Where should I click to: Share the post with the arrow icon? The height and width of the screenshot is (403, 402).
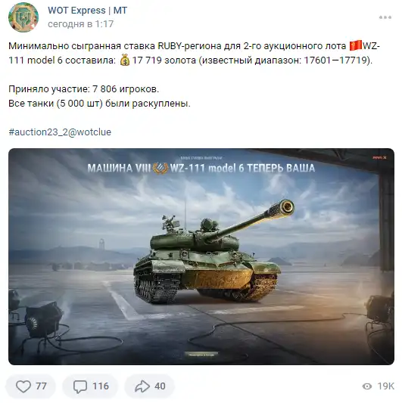(142, 386)
